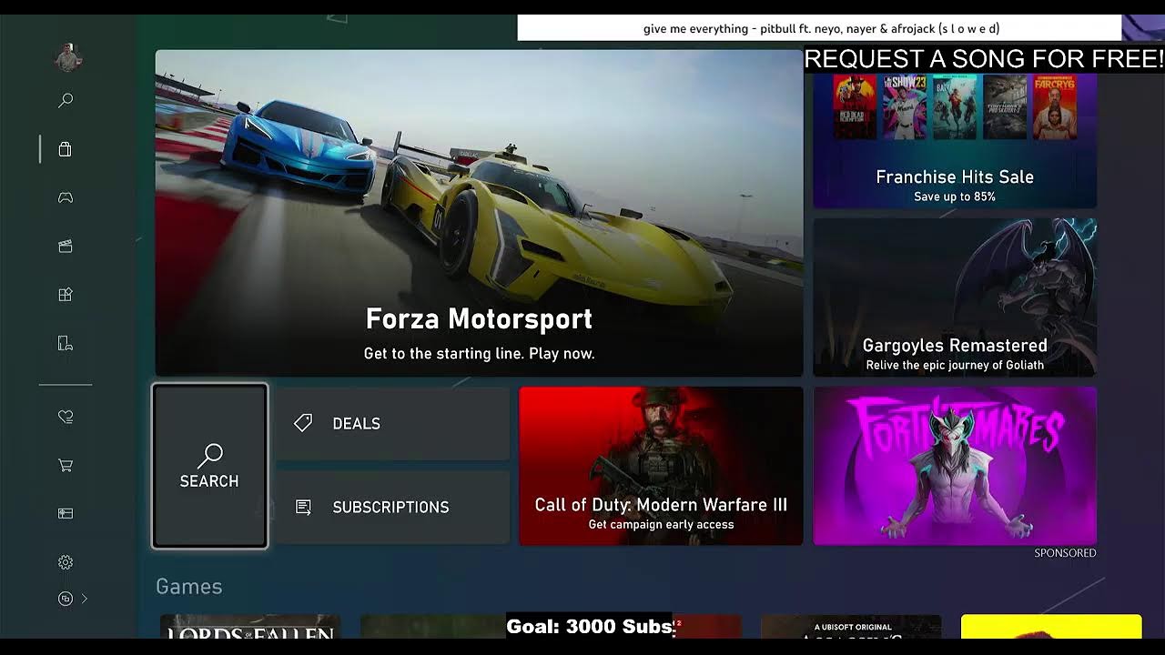
Task: Open the Movies & TV clapperboard icon
Action: [66, 247]
